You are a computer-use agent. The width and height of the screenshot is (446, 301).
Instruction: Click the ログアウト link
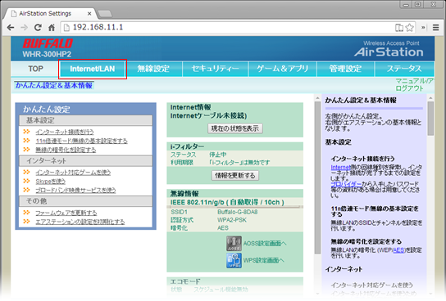[x=410, y=88]
